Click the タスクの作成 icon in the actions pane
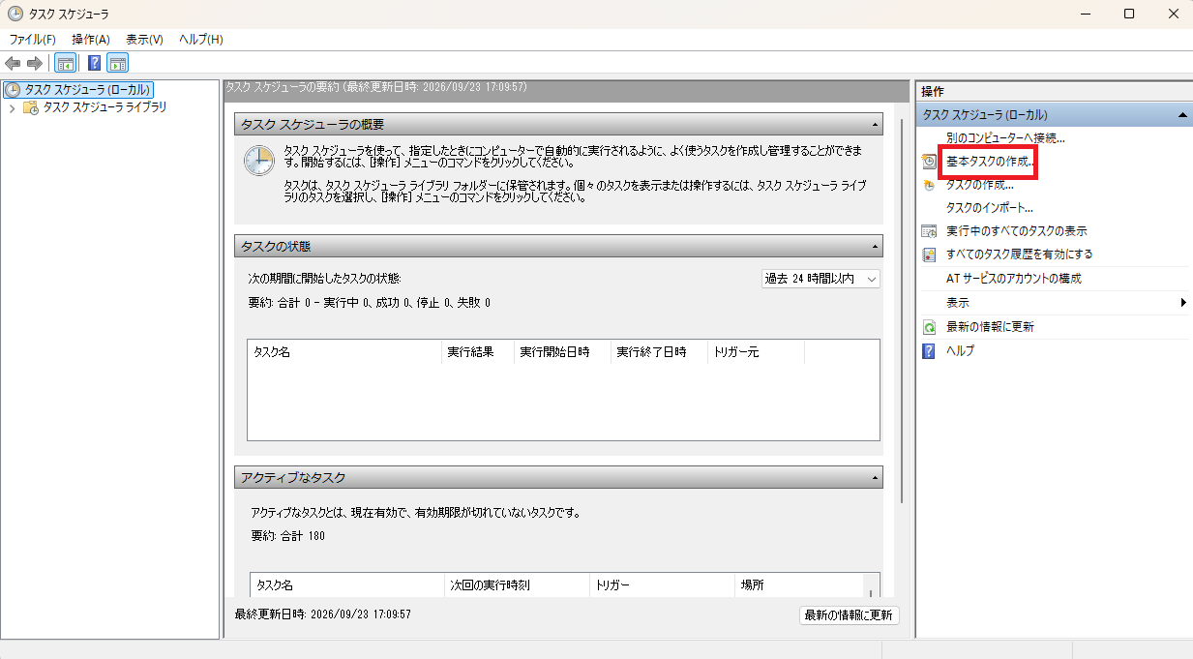The width and height of the screenshot is (1193, 659). click(929, 185)
